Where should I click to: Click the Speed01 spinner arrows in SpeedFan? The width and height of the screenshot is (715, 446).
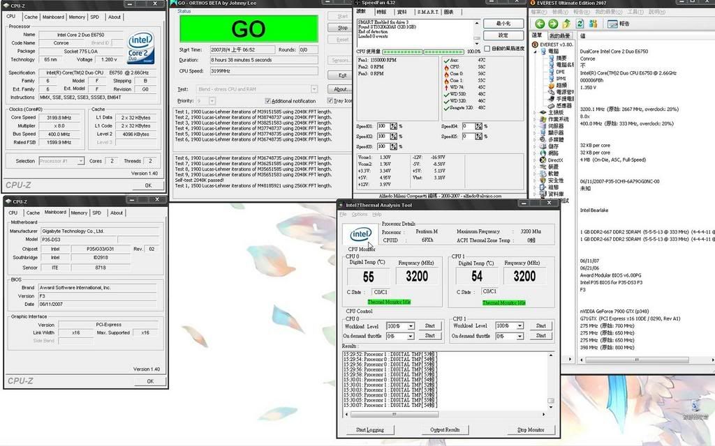pos(392,127)
